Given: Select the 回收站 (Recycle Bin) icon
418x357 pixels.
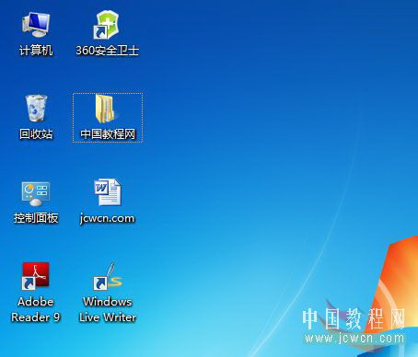Looking at the screenshot, I should 36,108.
